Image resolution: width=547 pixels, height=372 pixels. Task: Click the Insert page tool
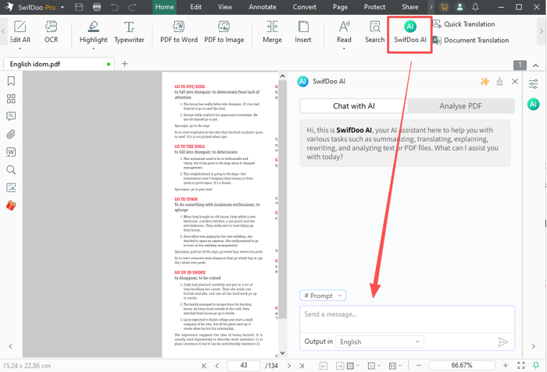pyautogui.click(x=303, y=33)
